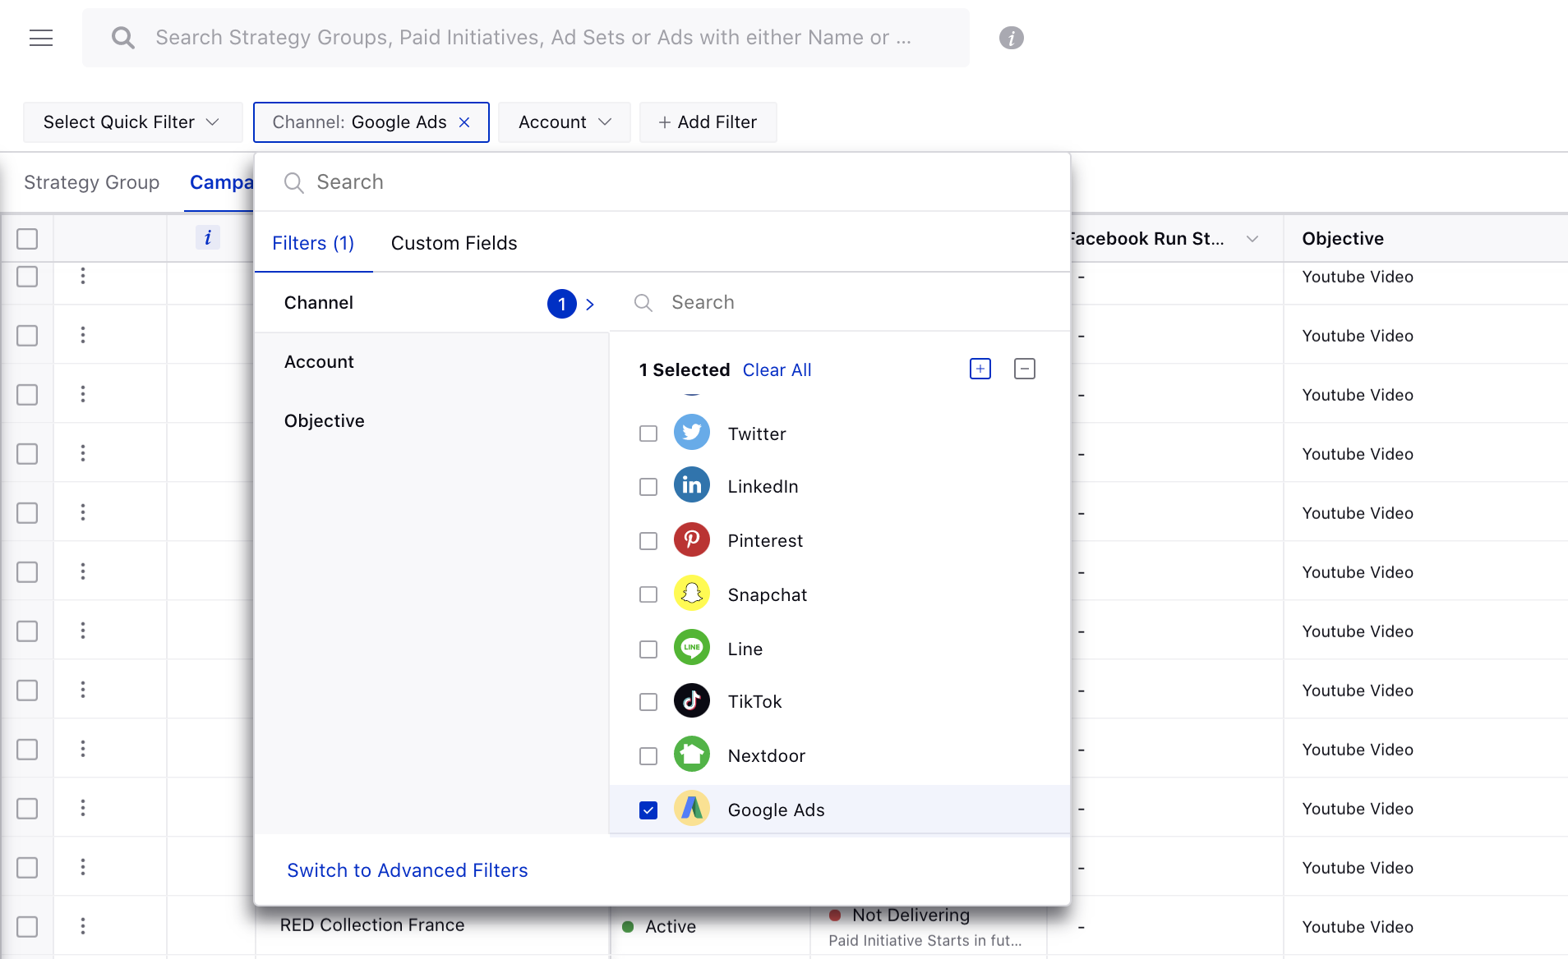
Task: Click the Add Filter button
Action: (x=708, y=122)
